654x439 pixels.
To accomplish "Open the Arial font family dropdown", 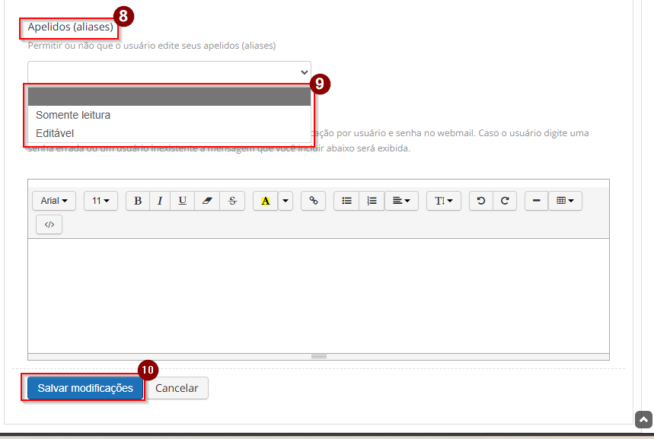I will point(54,201).
